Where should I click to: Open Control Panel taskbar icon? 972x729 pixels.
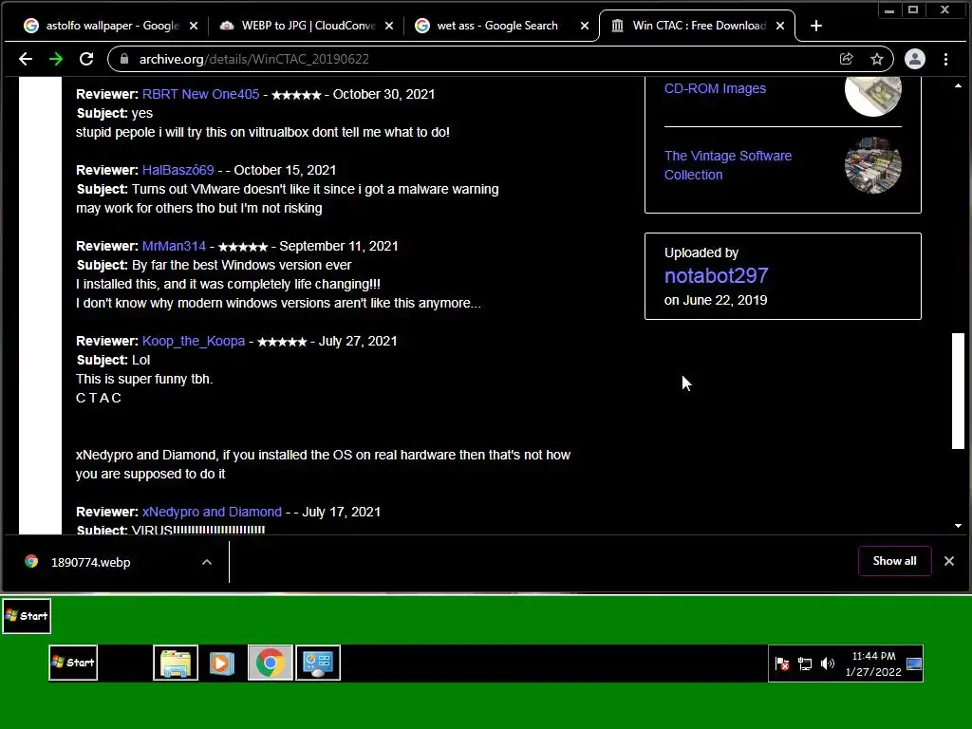[318, 663]
